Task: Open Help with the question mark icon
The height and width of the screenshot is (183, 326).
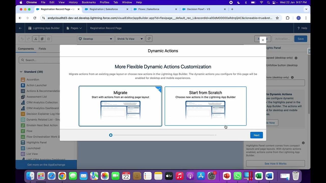Action: [x=298, y=28]
